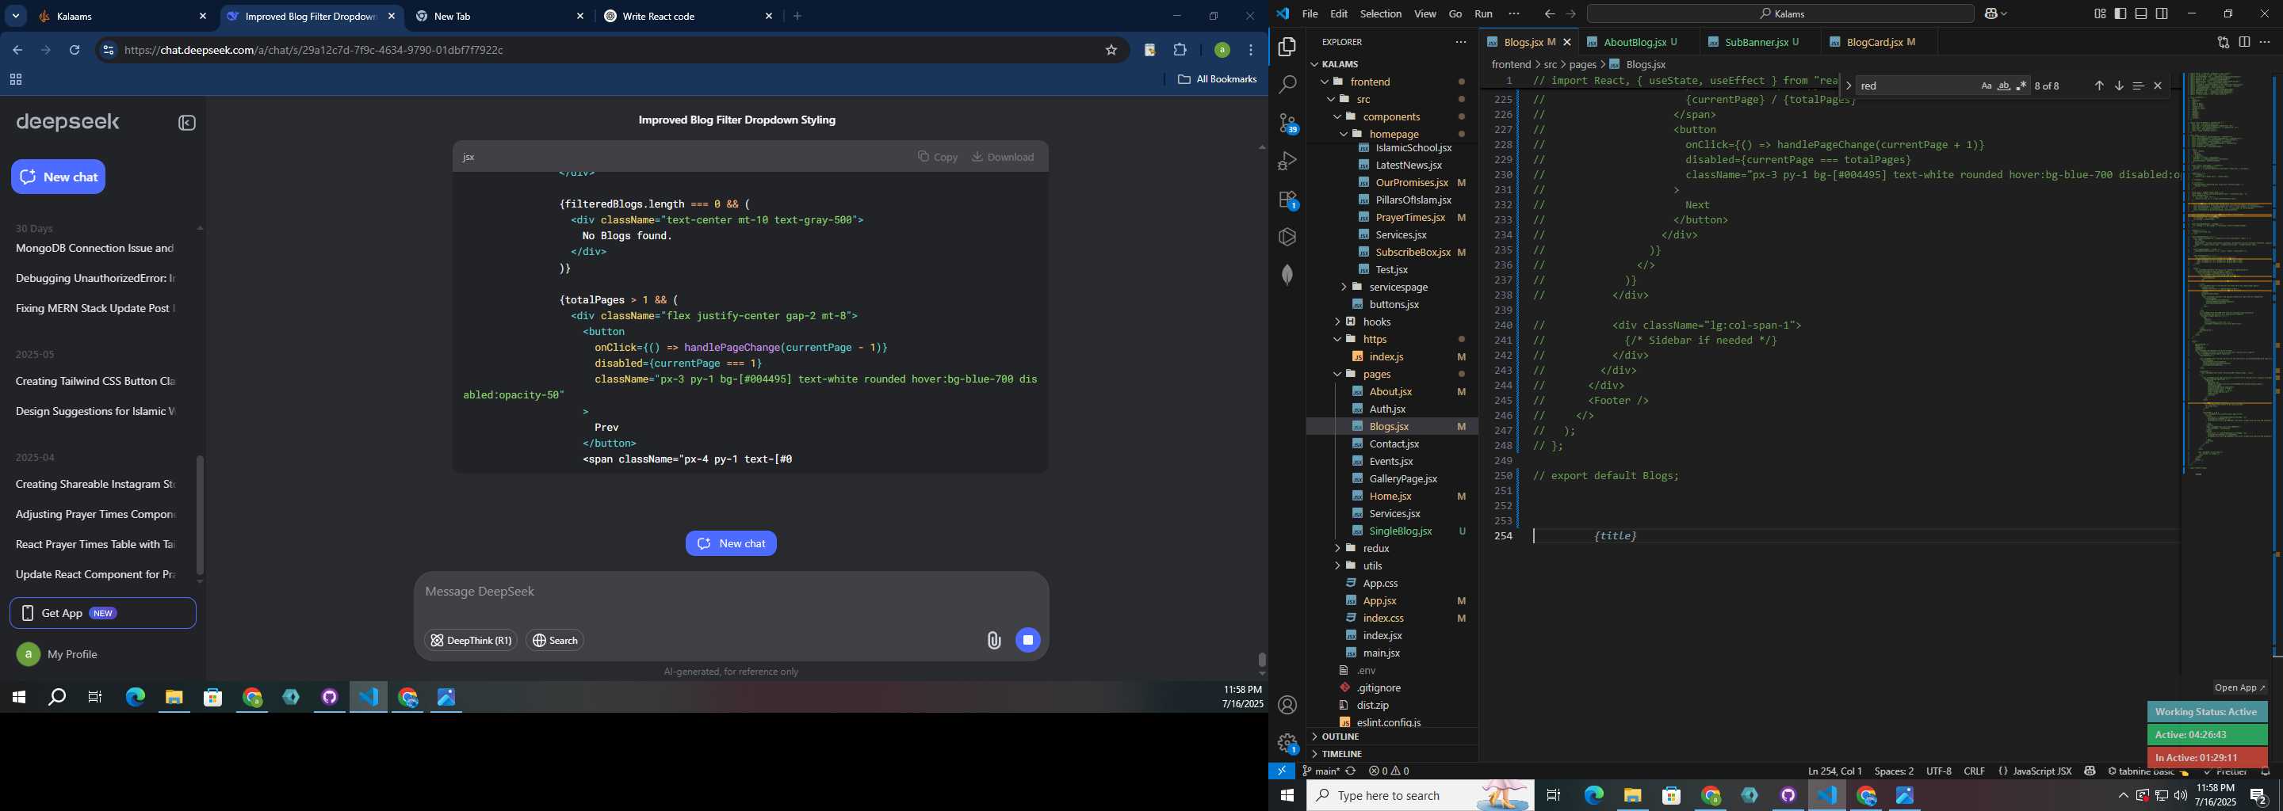Open the Run and Debug view

[1287, 161]
